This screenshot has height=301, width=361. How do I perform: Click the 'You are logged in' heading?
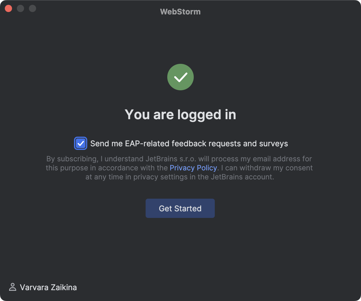180,114
